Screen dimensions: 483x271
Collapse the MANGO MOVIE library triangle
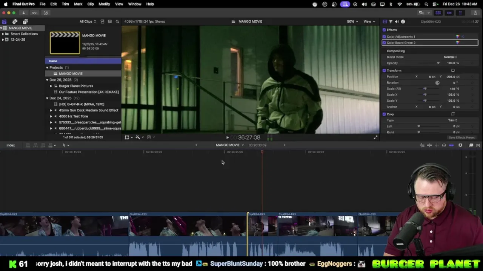coord(2,28)
